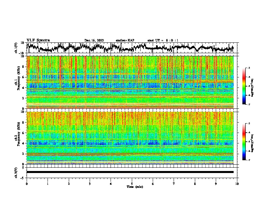Image resolution: width=267 pixels, height=206 pixels.
Task: Click the "9" tick on Time axis
Action: [216, 184]
